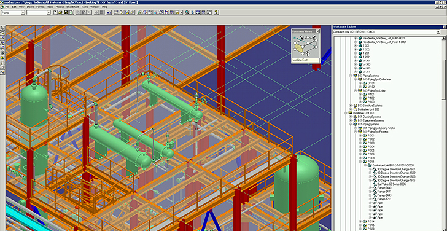
Task: Open the SmartPlant menu
Action: click(x=72, y=7)
